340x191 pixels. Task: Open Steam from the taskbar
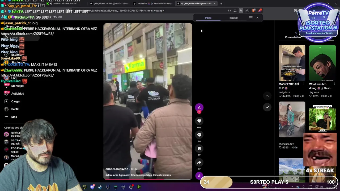(100, 187)
